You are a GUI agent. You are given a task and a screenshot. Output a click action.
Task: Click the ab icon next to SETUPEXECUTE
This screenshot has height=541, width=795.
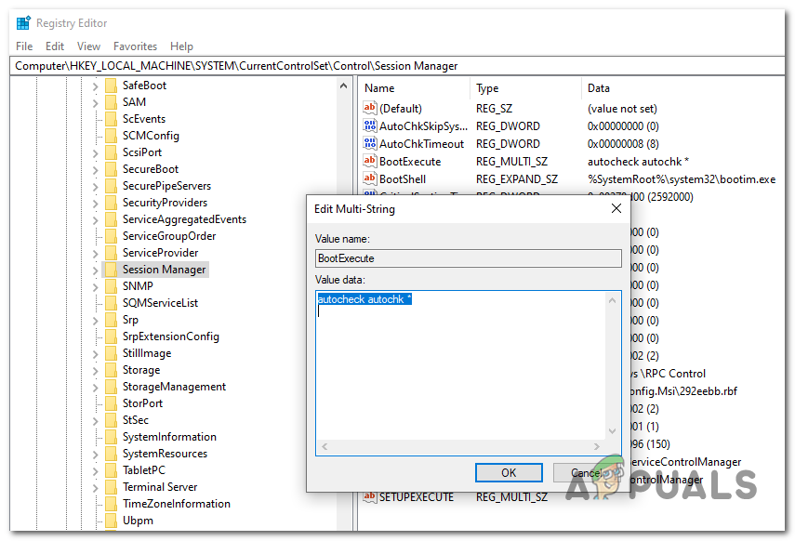370,497
